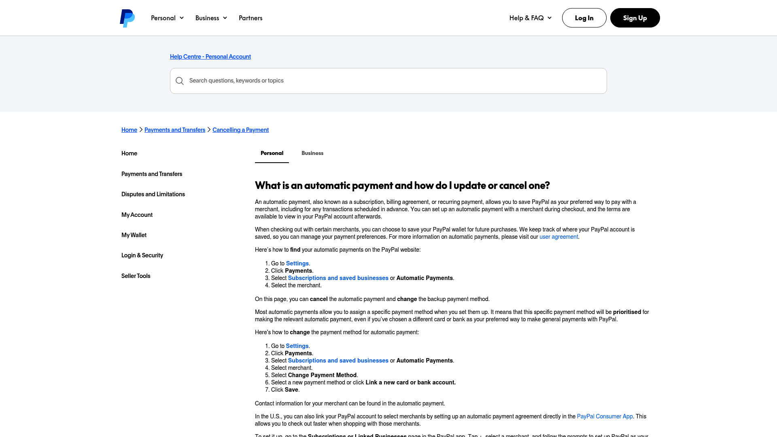Open Help Centre - Personal Account link
This screenshot has width=777, height=437.
click(x=210, y=57)
